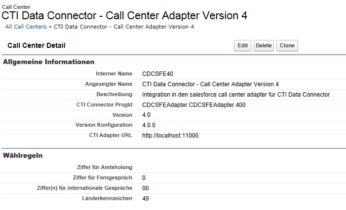Click the CDCSFEAdapter.CDCSFEAdapter.400 ProgId value

tap(193, 105)
